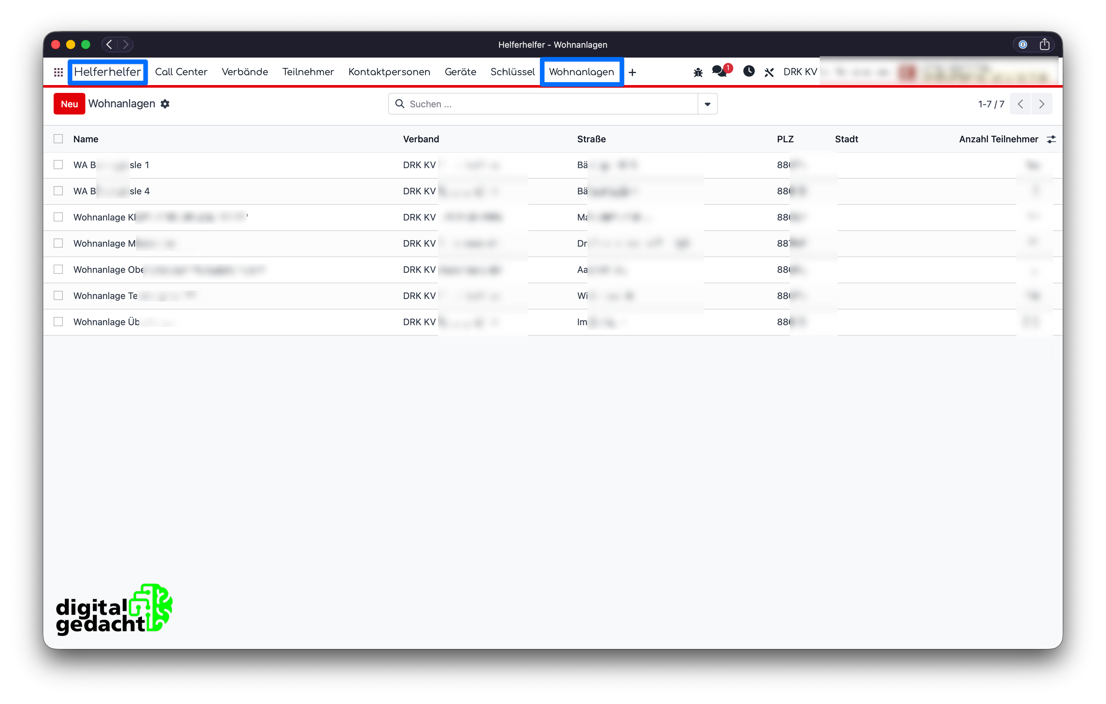Click the bug debug icon
Image resolution: width=1106 pixels, height=704 pixels.
coord(698,72)
